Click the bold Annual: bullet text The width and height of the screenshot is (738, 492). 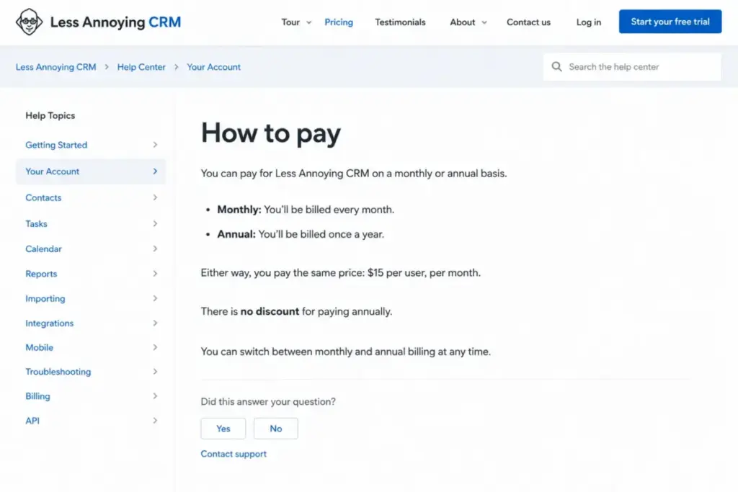(x=236, y=234)
